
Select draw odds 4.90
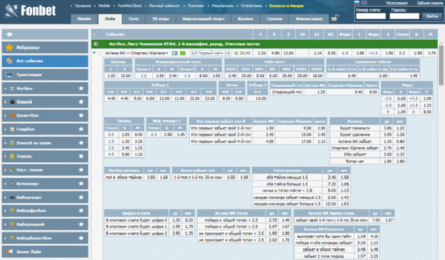tap(275, 53)
